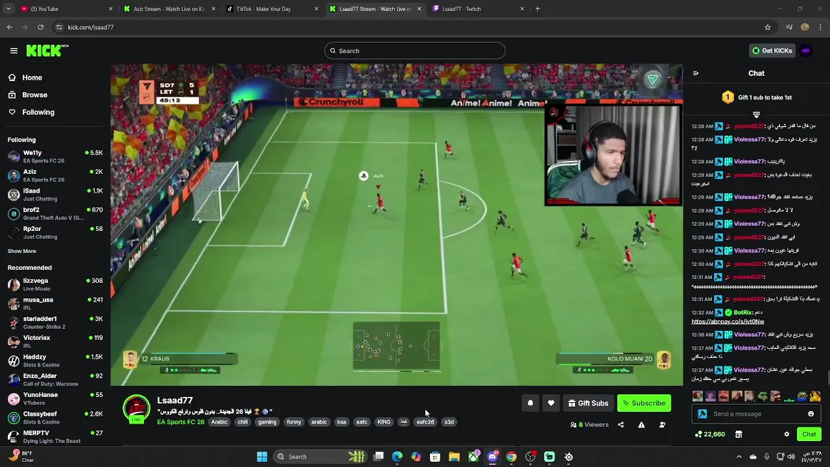Open Windows Start menu

(x=262, y=457)
